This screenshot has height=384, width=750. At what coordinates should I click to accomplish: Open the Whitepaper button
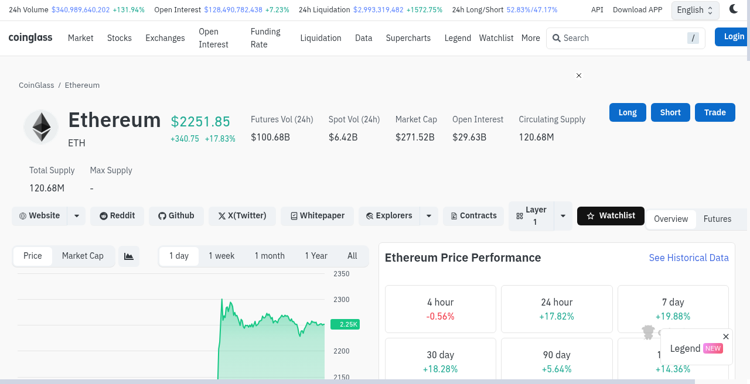point(317,216)
